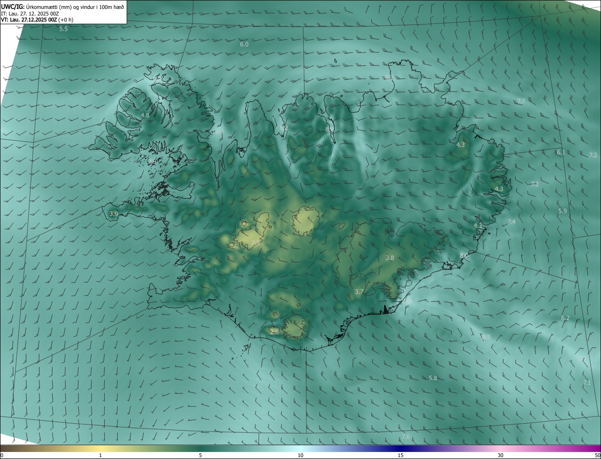Click the 5.8 value label in the southern sea
Viewport: 601px width, 459px height.
(x=433, y=378)
